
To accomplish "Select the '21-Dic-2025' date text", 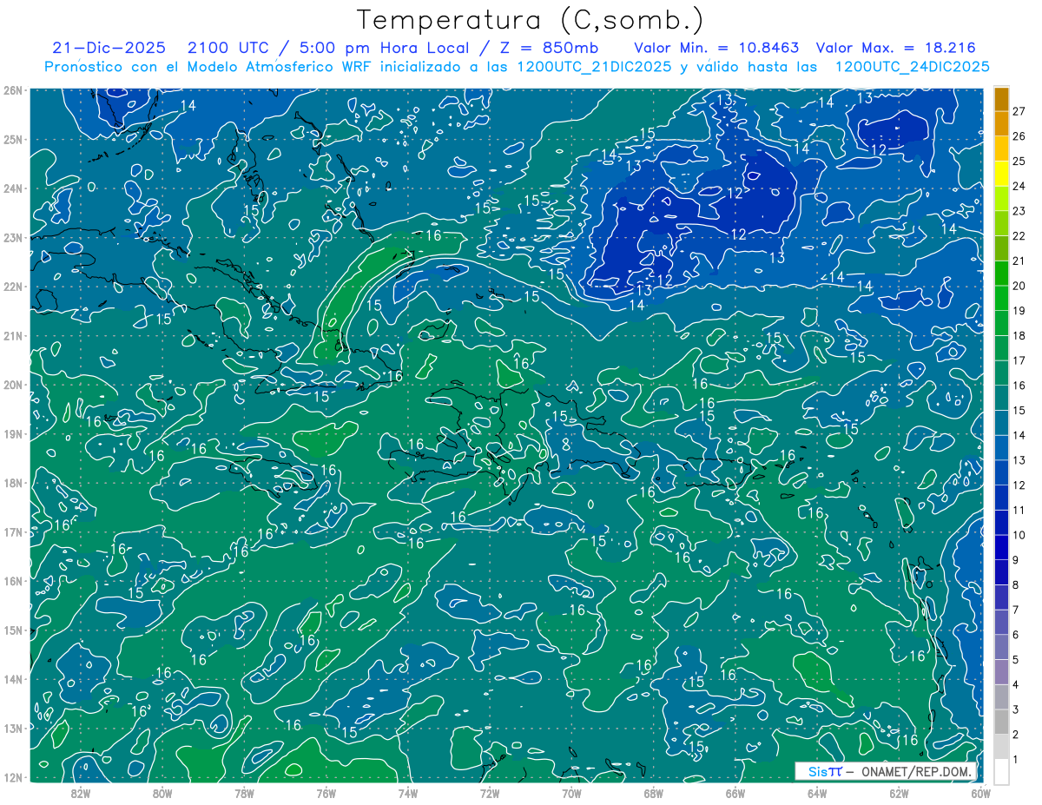I will 109,48.
